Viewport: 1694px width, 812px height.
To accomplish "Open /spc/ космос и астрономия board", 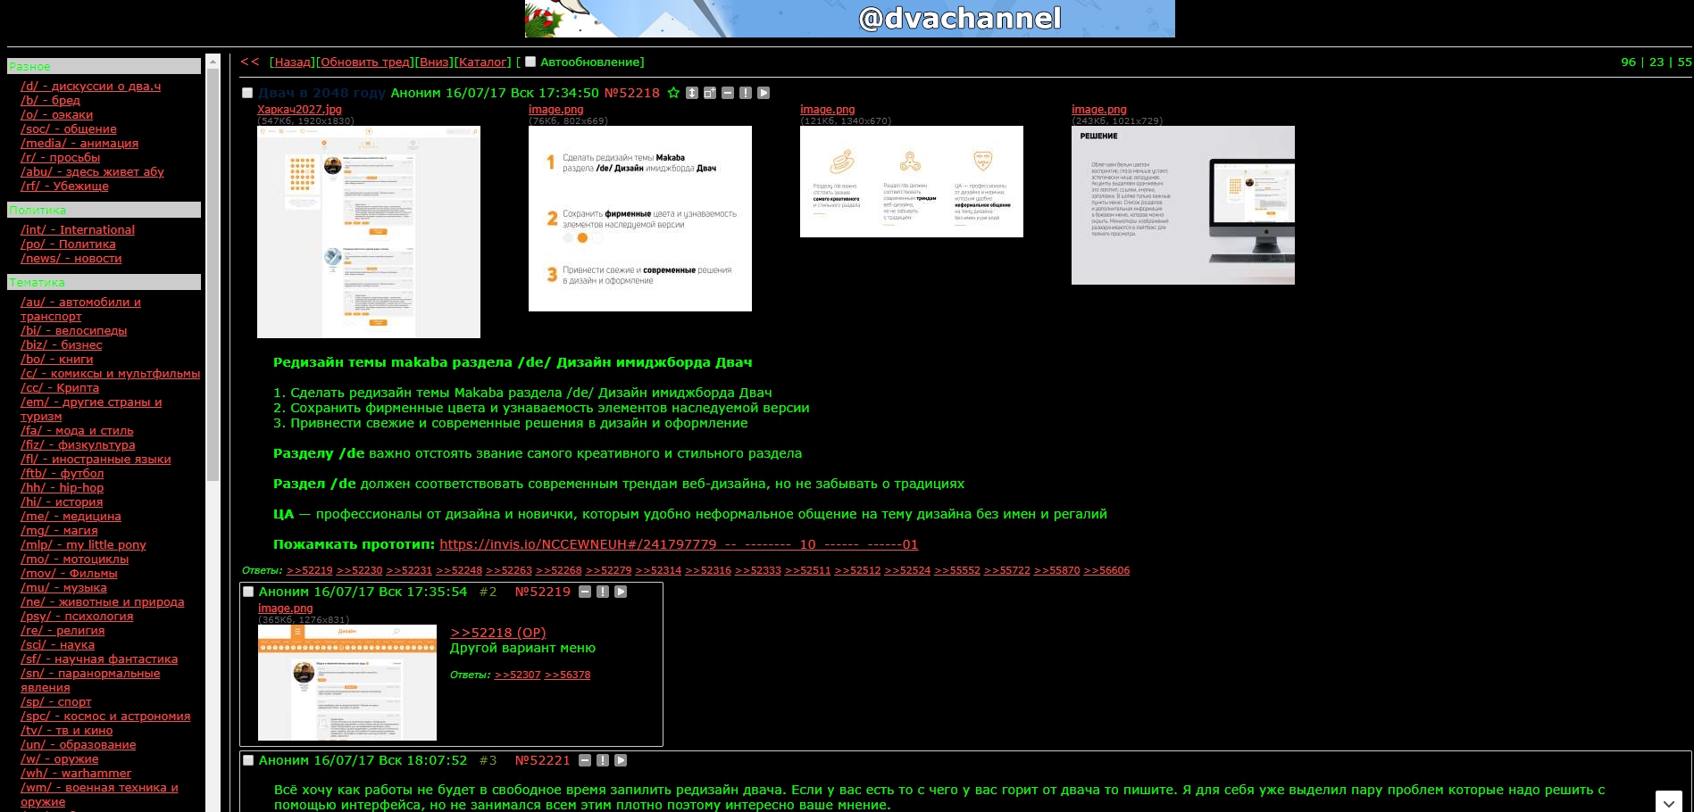I will [105, 717].
